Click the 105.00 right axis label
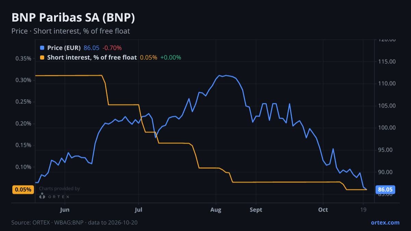 pos(388,106)
